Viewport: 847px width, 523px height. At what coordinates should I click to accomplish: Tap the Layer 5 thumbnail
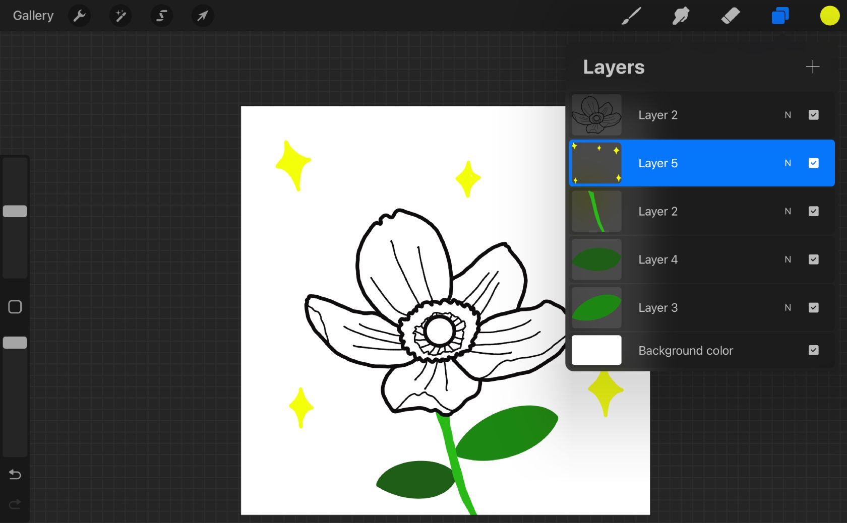[596, 163]
